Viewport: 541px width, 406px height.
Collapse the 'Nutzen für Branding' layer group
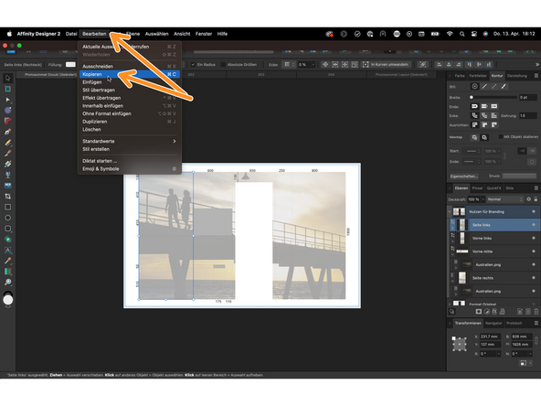click(450, 211)
